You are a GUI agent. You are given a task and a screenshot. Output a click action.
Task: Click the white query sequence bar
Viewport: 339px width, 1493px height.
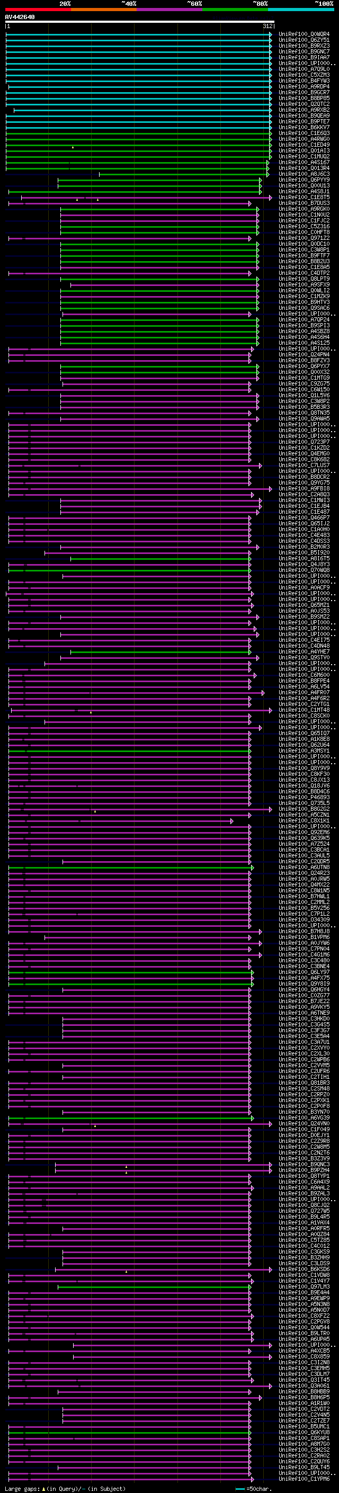(x=140, y=21)
